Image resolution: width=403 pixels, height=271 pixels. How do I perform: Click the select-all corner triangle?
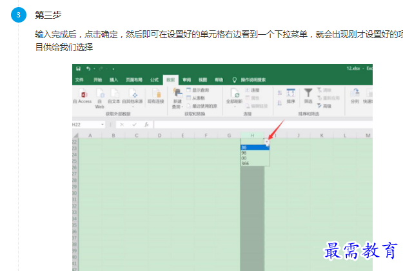[75, 135]
